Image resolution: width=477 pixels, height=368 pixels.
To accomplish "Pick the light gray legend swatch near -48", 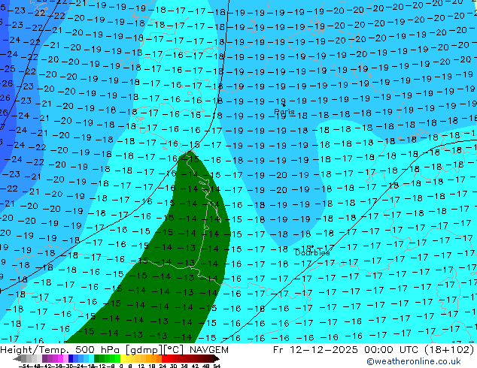I will tap(34, 358).
